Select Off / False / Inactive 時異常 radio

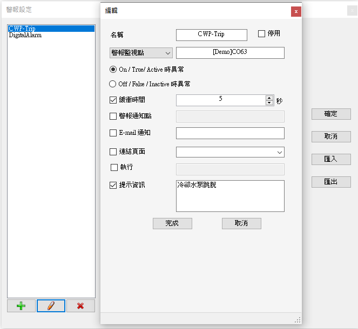coord(113,84)
